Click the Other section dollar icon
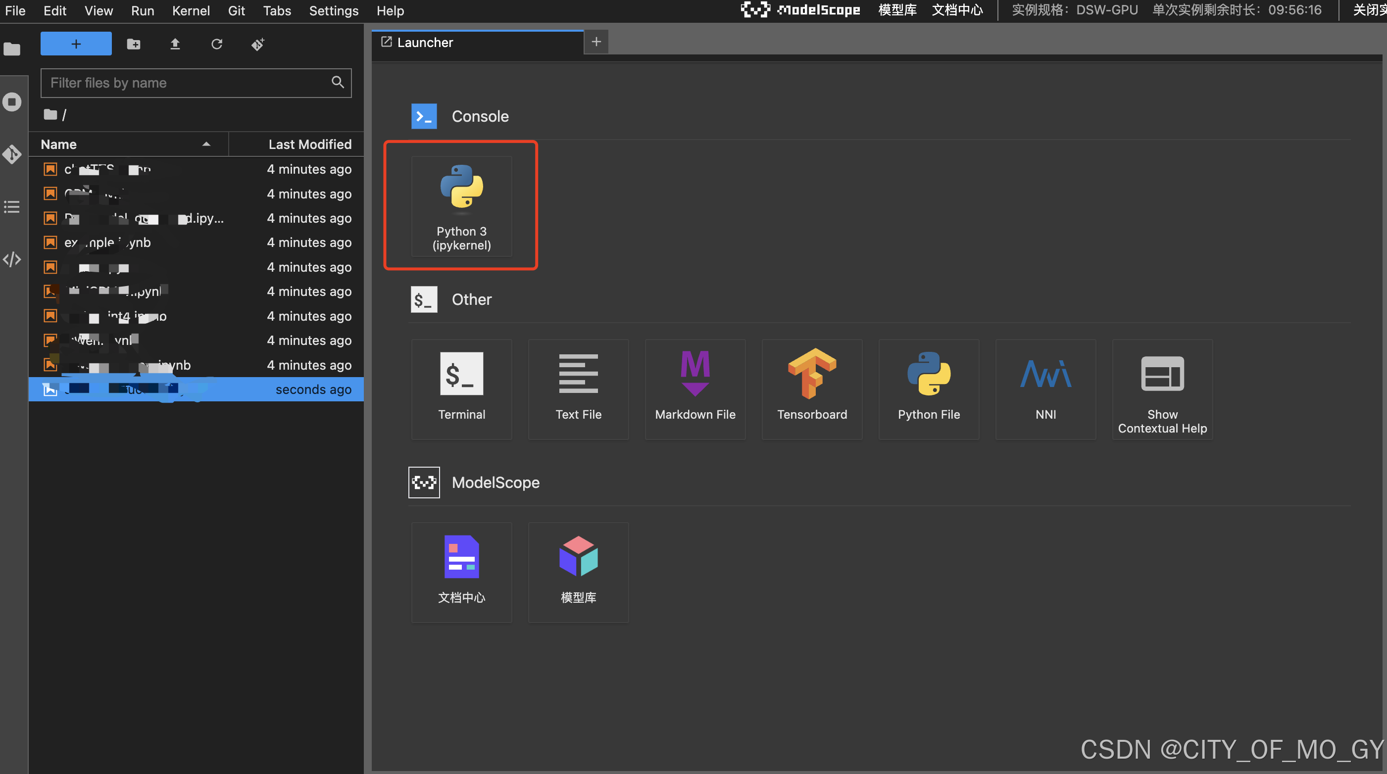 424,299
